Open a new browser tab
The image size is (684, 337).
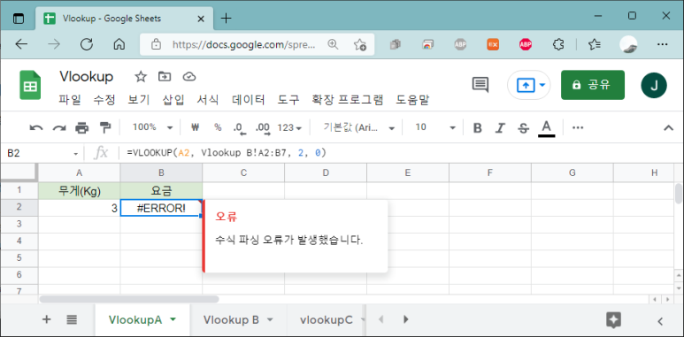tap(226, 19)
